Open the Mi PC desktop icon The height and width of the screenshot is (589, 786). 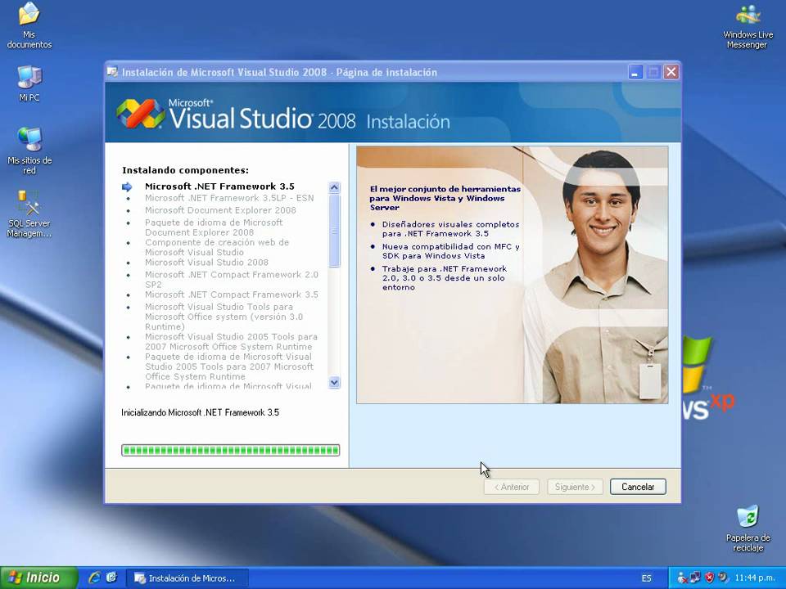29,83
